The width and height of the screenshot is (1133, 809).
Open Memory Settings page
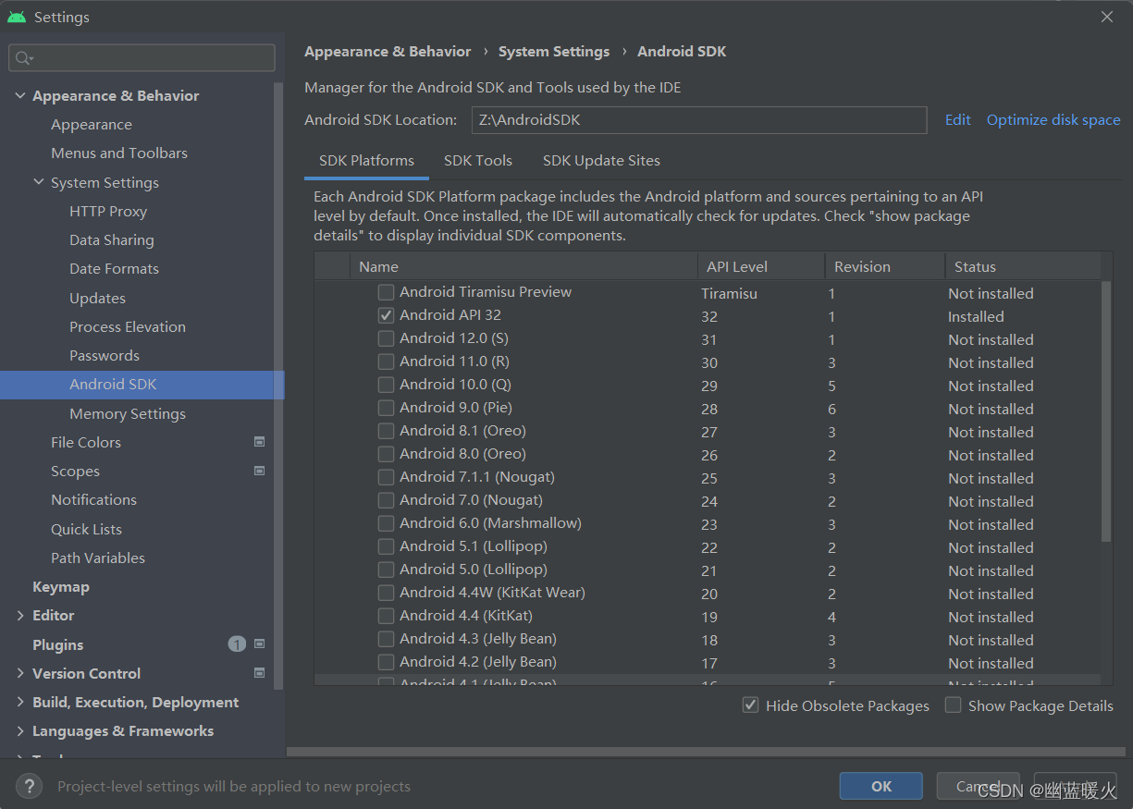click(128, 413)
